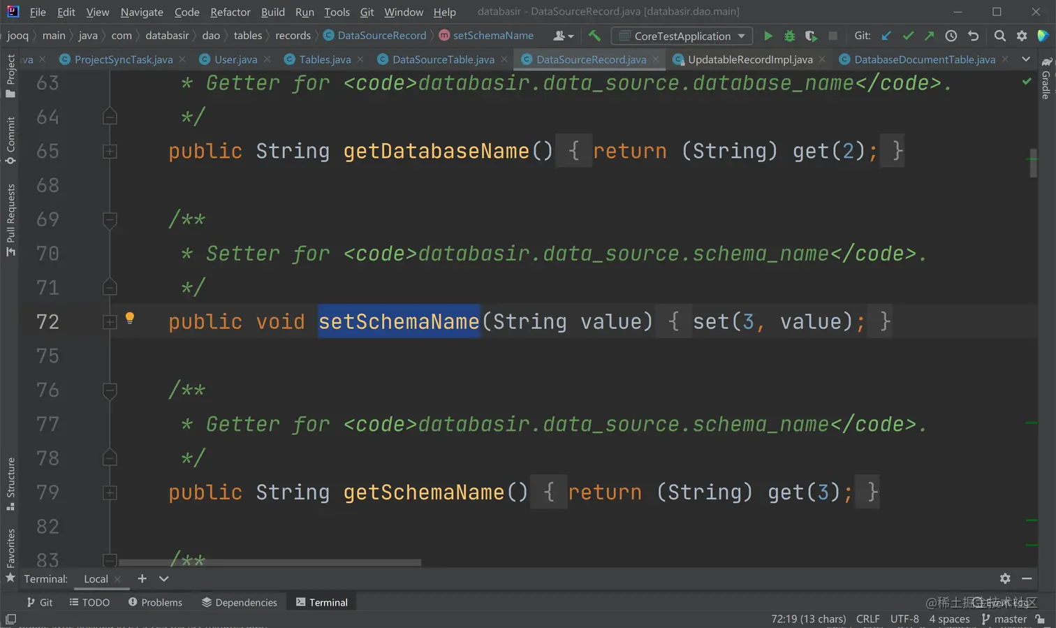Switch to DatabaseDocumentTable.java tab
Image resolution: width=1056 pixels, height=628 pixels.
[925, 59]
